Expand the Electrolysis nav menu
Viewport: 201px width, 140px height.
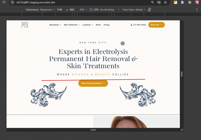coord(55,25)
